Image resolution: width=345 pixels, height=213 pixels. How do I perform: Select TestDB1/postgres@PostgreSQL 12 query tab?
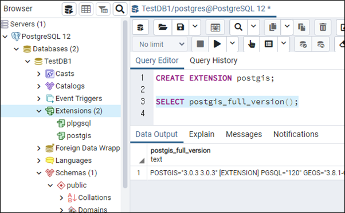click(x=203, y=9)
